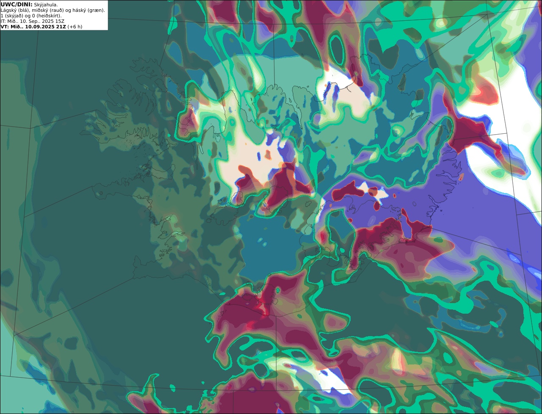Screen dimensions: 542x414
Task: Click the 'IT: Mið.. 10. Sep.. 2025 15Z' line
Action: 33,21
